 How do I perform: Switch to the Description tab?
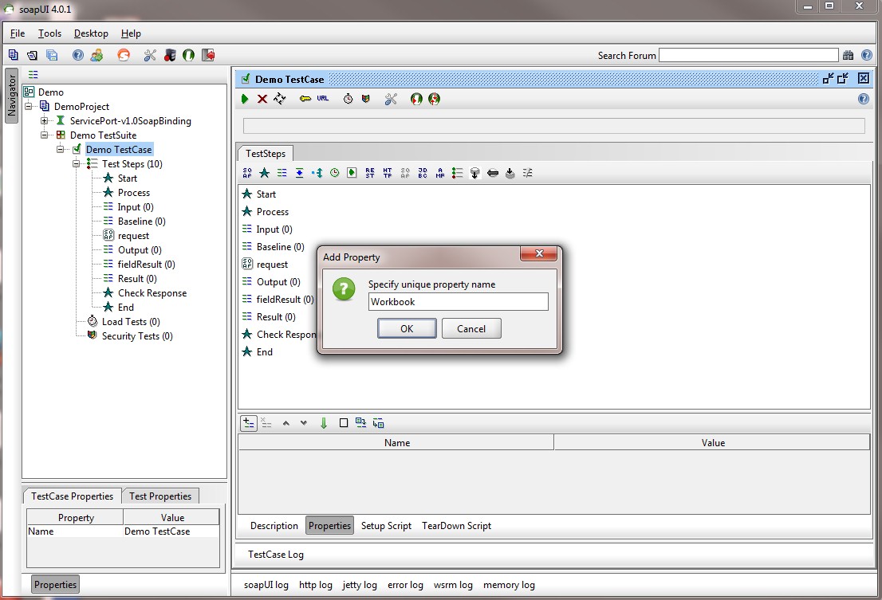[x=274, y=526]
